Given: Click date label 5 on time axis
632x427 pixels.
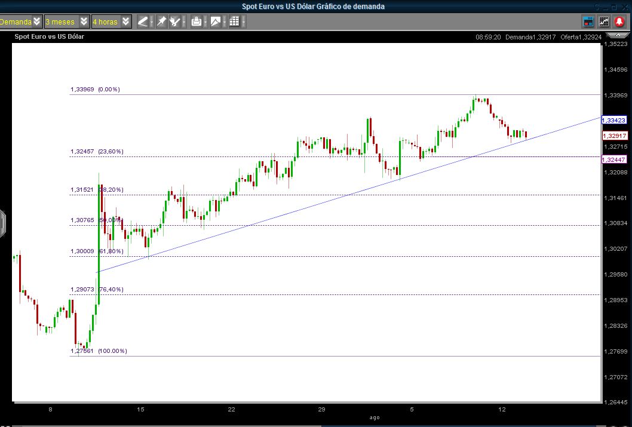Looking at the screenshot, I should tap(412, 410).
